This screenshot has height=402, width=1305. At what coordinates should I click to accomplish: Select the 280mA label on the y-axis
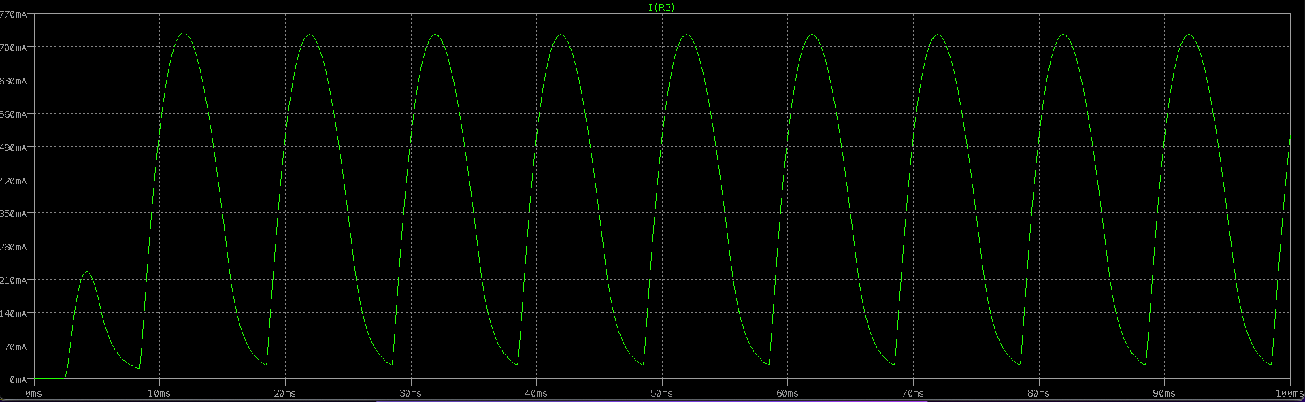(x=14, y=247)
